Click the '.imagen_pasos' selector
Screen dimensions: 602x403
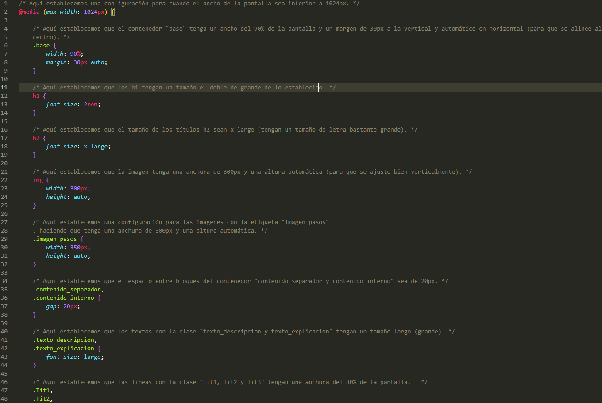pos(55,239)
